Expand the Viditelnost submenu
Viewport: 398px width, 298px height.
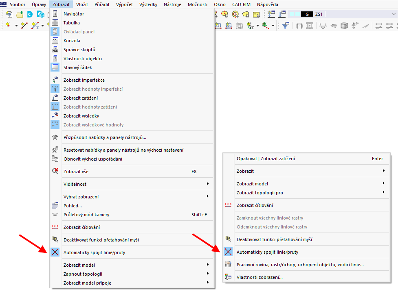[131, 184]
